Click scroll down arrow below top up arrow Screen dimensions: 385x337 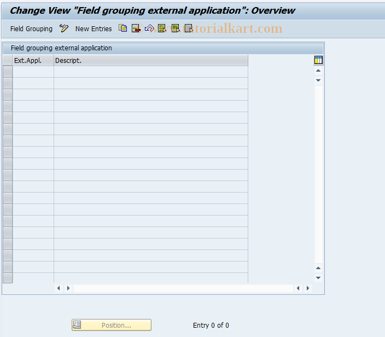click(x=318, y=80)
